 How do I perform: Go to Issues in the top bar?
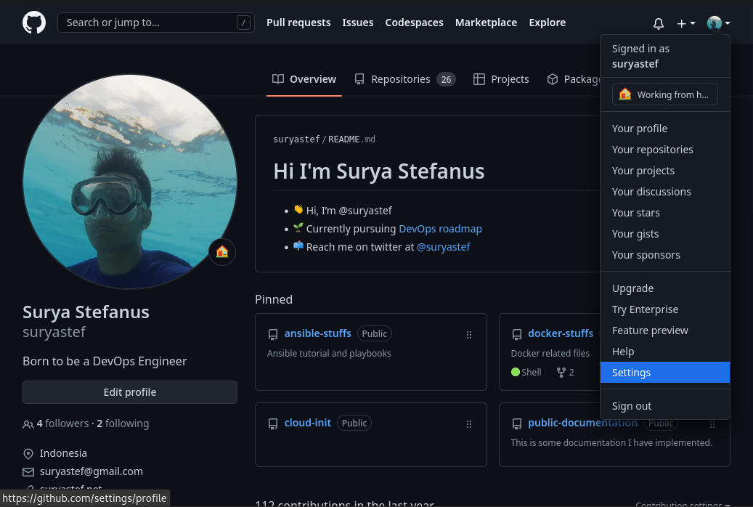point(358,23)
